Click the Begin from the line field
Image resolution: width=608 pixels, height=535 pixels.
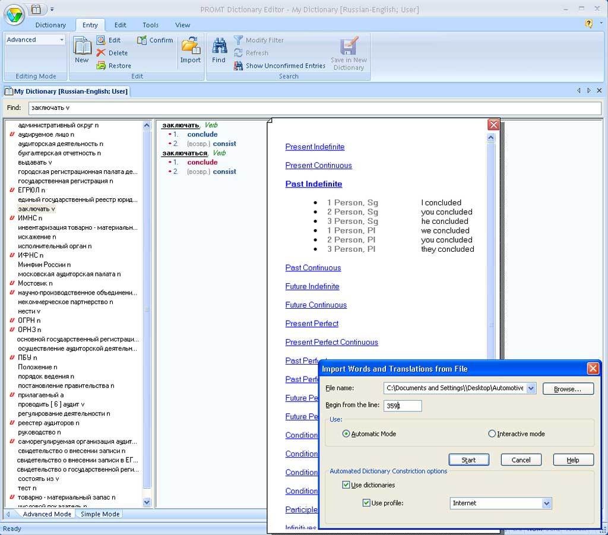click(x=403, y=406)
